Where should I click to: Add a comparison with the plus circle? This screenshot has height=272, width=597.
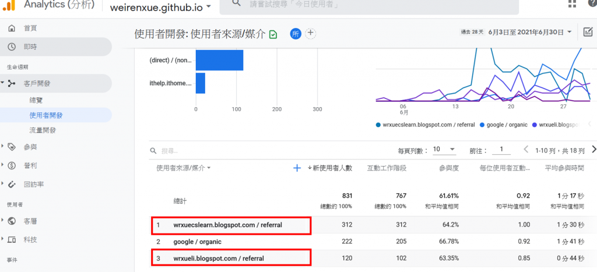point(311,33)
